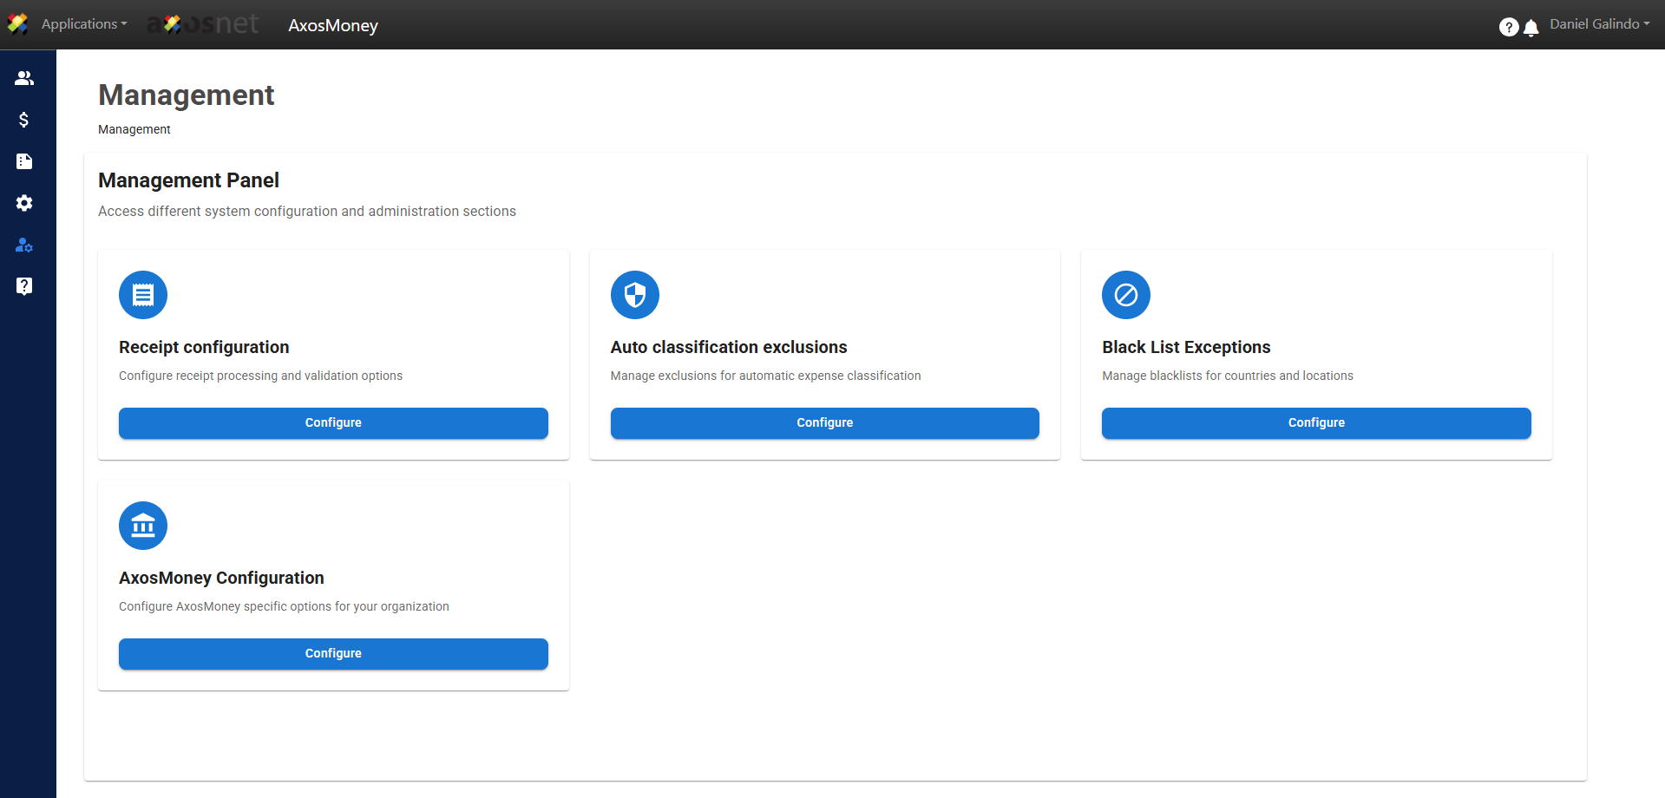The width and height of the screenshot is (1665, 798).
Task: Open the receipt document sidebar icon
Action: pyautogui.click(x=24, y=161)
